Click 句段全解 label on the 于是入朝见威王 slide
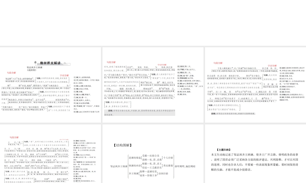This screenshot has height=183, width=306. tap(218, 63)
